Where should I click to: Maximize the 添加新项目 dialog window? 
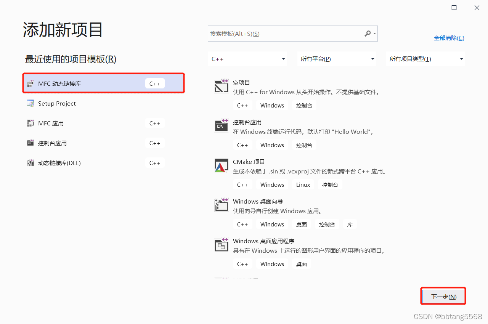click(x=454, y=8)
